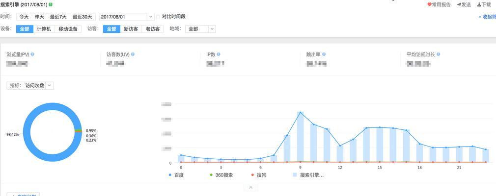
Task: Collapse chart using the double-chevron up button
Action: point(251,188)
